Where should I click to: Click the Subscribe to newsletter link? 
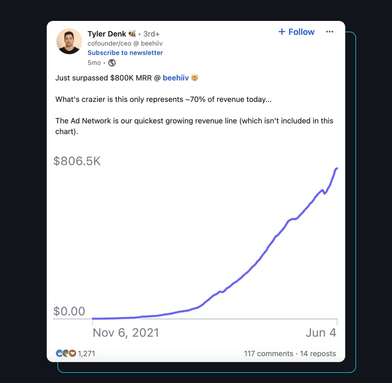click(125, 53)
